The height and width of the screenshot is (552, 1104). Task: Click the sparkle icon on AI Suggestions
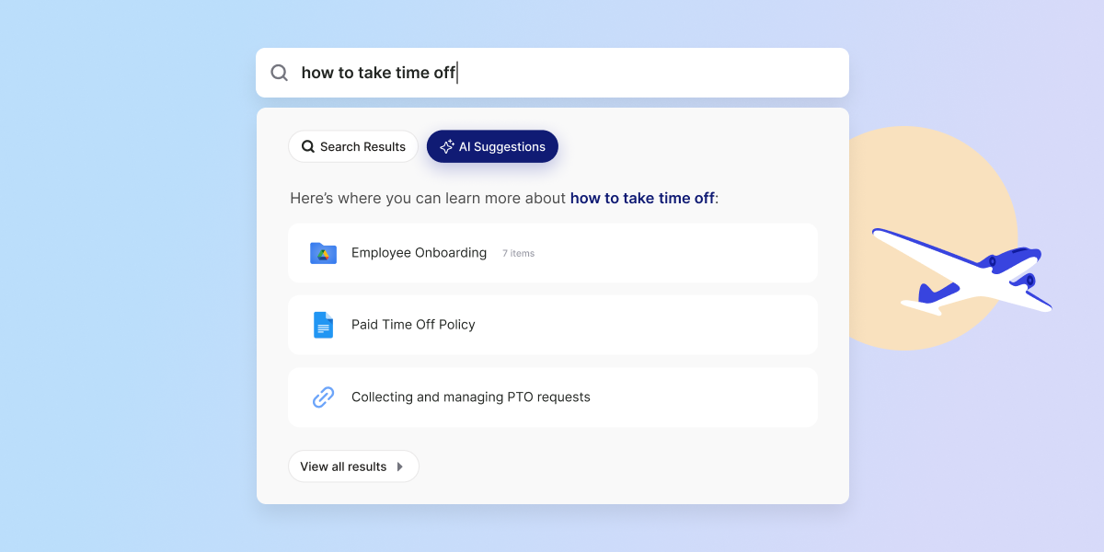[x=447, y=147]
